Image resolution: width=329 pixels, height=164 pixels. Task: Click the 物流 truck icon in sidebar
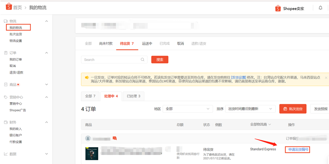pos(6,21)
